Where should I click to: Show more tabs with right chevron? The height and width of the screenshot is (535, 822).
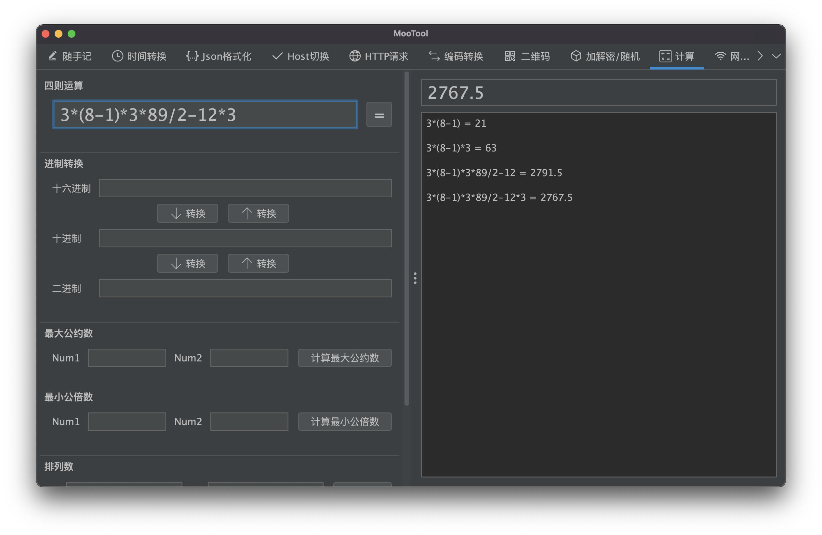[760, 56]
